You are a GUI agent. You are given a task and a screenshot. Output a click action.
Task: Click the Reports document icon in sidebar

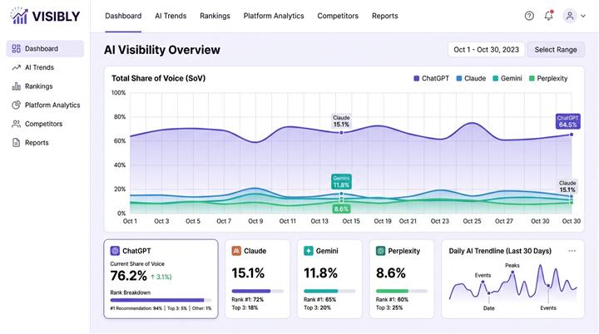coord(16,142)
